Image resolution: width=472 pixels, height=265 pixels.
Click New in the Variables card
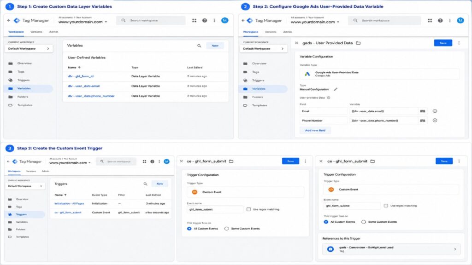[215, 46]
